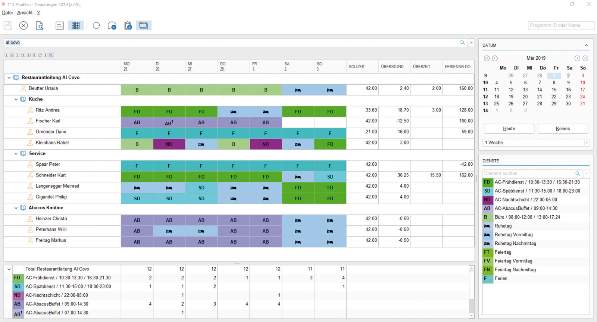Viewport: 597px width, 322px height.
Task: Click Fischer Karl's AB¹ shift on Tuesday
Action: point(169,122)
